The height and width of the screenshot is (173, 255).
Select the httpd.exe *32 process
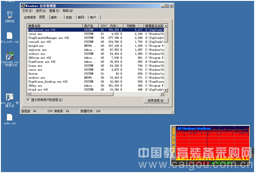pyautogui.click(x=96, y=90)
